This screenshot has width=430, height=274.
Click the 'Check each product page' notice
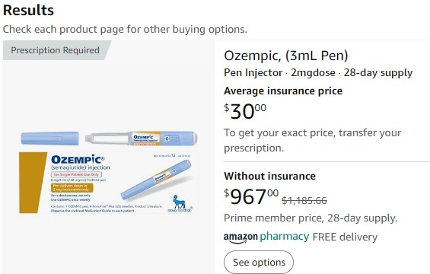[x=125, y=29]
